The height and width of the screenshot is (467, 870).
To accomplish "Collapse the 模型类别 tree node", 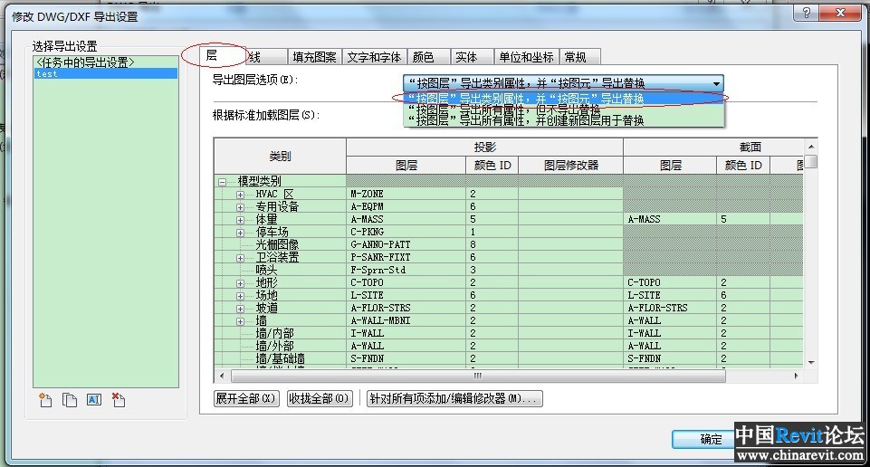I will (222, 182).
